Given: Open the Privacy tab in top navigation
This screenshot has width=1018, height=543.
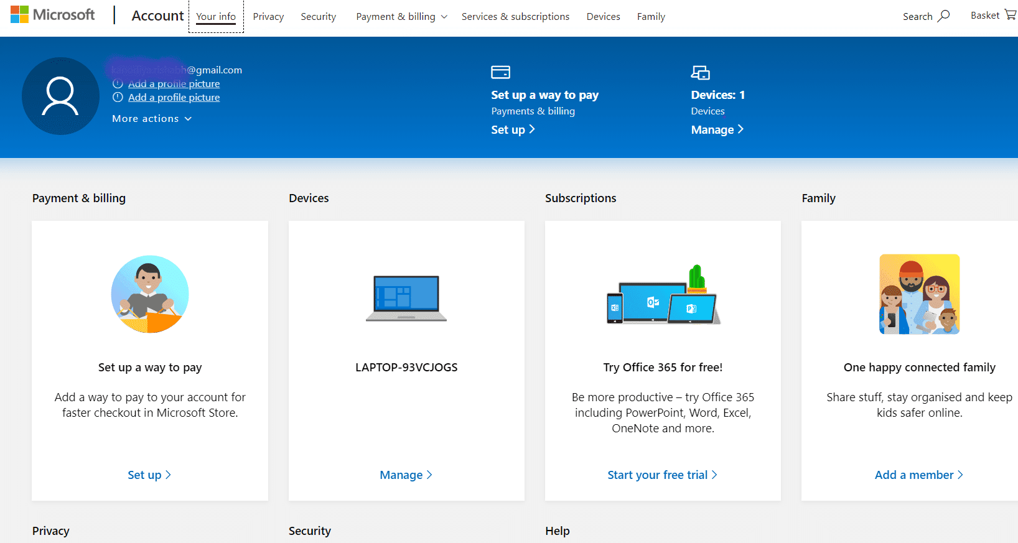Looking at the screenshot, I should pyautogui.click(x=268, y=17).
